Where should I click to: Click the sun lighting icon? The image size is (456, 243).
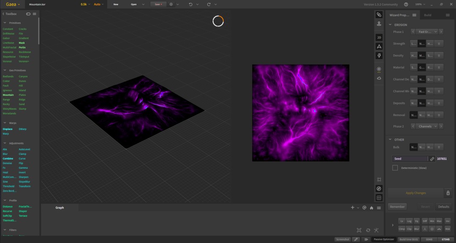(x=379, y=69)
